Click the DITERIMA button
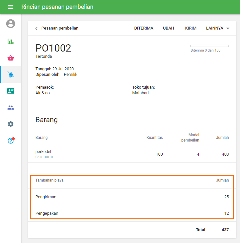 pyautogui.click(x=144, y=28)
